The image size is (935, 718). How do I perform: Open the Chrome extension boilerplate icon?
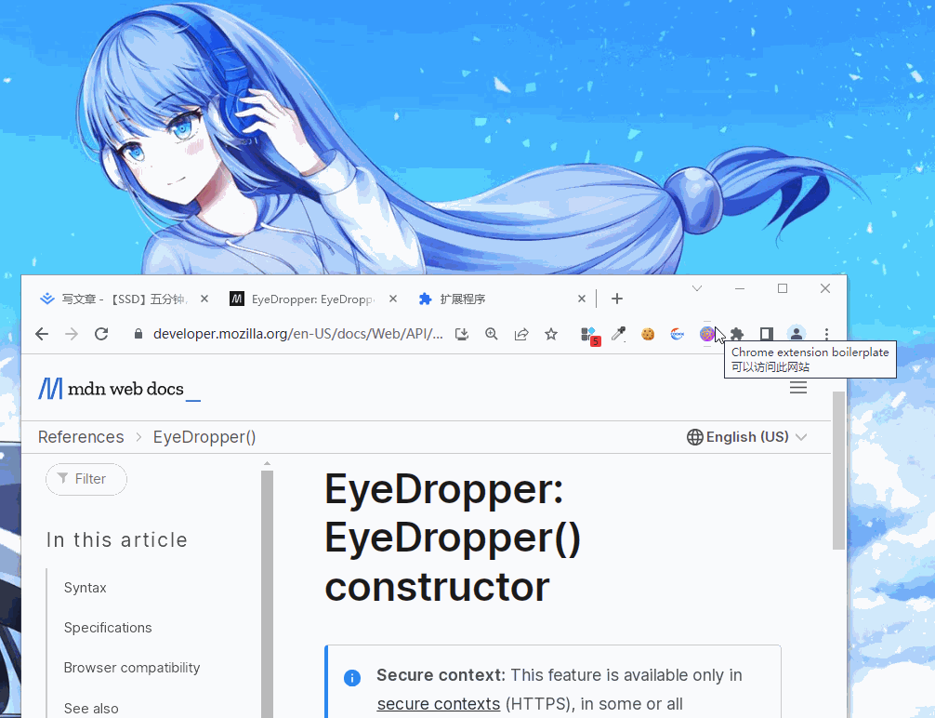coord(706,334)
